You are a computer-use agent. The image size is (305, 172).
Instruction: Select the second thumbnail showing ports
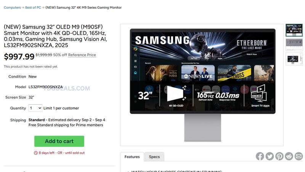tap(294, 45)
